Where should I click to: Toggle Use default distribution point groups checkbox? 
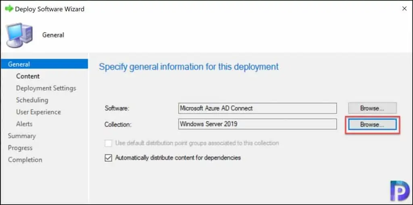108,143
